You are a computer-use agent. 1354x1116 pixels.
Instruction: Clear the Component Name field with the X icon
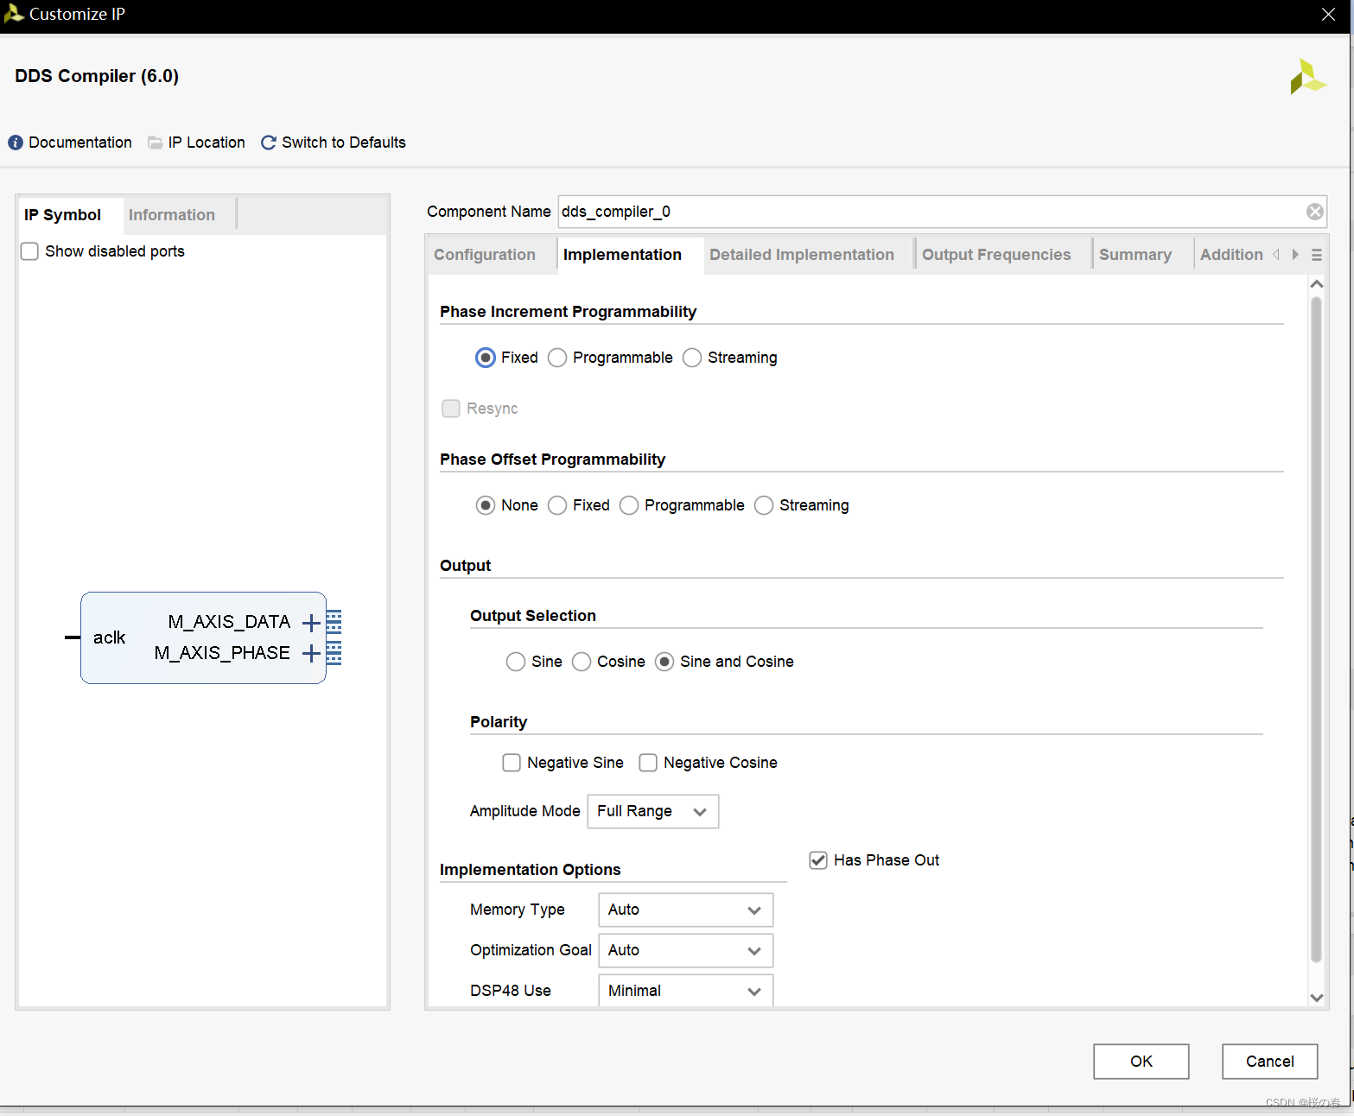tap(1314, 212)
